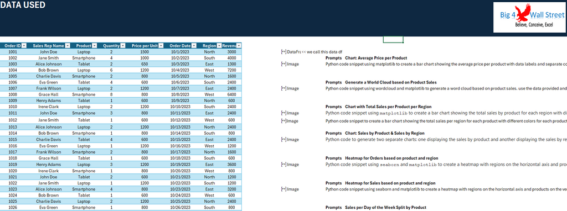Open the Sales Rep Name filter dropdown

click(67, 46)
